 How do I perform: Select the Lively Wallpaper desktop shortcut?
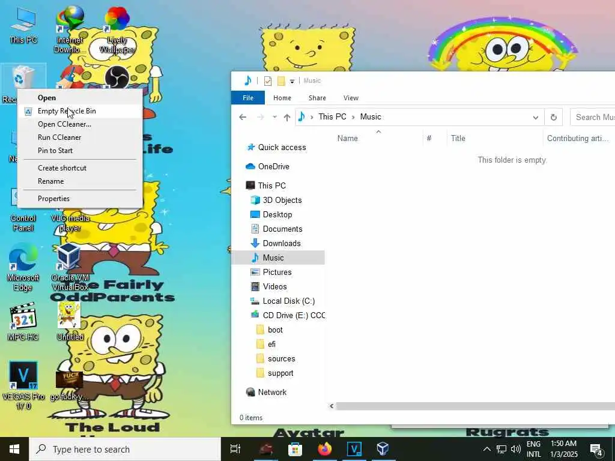click(x=117, y=30)
